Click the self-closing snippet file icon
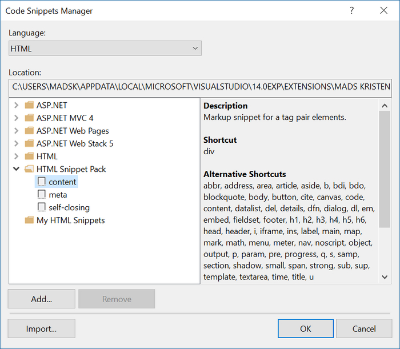The width and height of the screenshot is (400, 349). click(41, 207)
